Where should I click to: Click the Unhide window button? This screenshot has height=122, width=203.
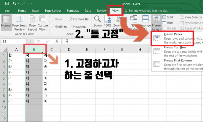(x=170, y=28)
